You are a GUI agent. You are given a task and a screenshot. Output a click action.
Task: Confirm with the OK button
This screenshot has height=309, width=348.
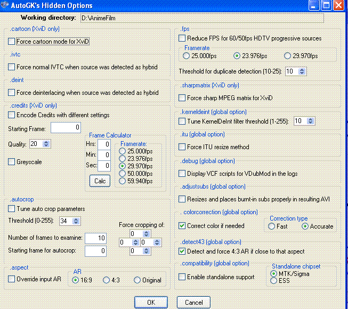click(x=151, y=303)
